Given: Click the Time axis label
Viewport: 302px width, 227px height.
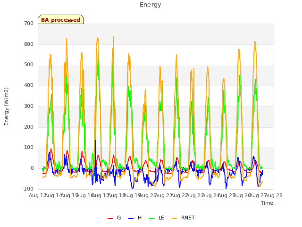Looking at the screenshot, I should tap(267, 203).
